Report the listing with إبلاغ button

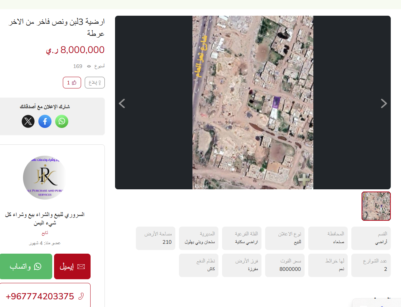(x=95, y=83)
